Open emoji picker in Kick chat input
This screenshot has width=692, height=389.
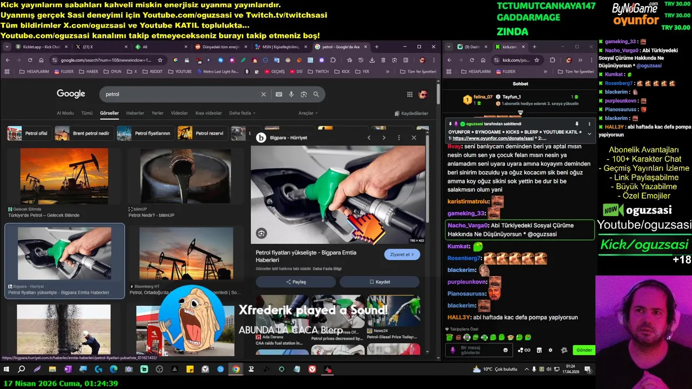(x=505, y=350)
